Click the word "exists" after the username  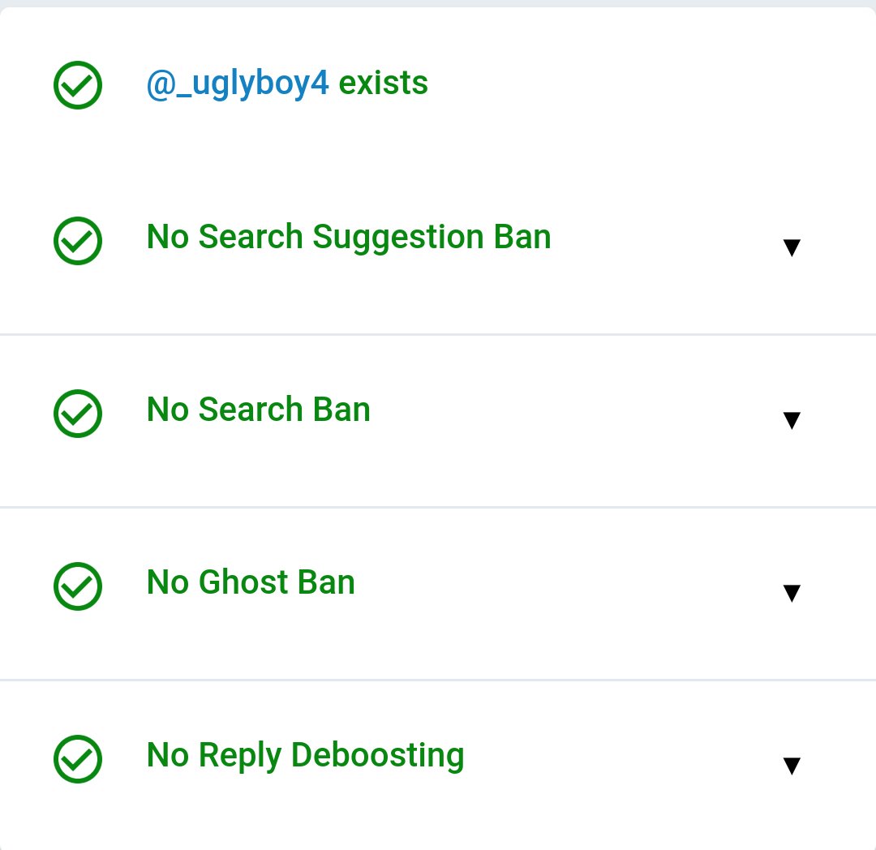coord(383,83)
